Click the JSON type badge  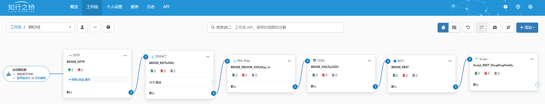319,61
